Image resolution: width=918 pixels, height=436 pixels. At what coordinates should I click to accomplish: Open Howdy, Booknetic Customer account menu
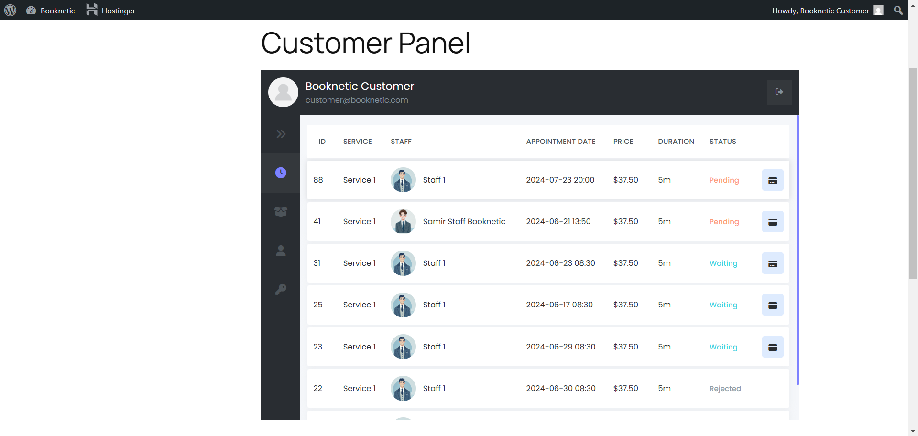(x=828, y=11)
